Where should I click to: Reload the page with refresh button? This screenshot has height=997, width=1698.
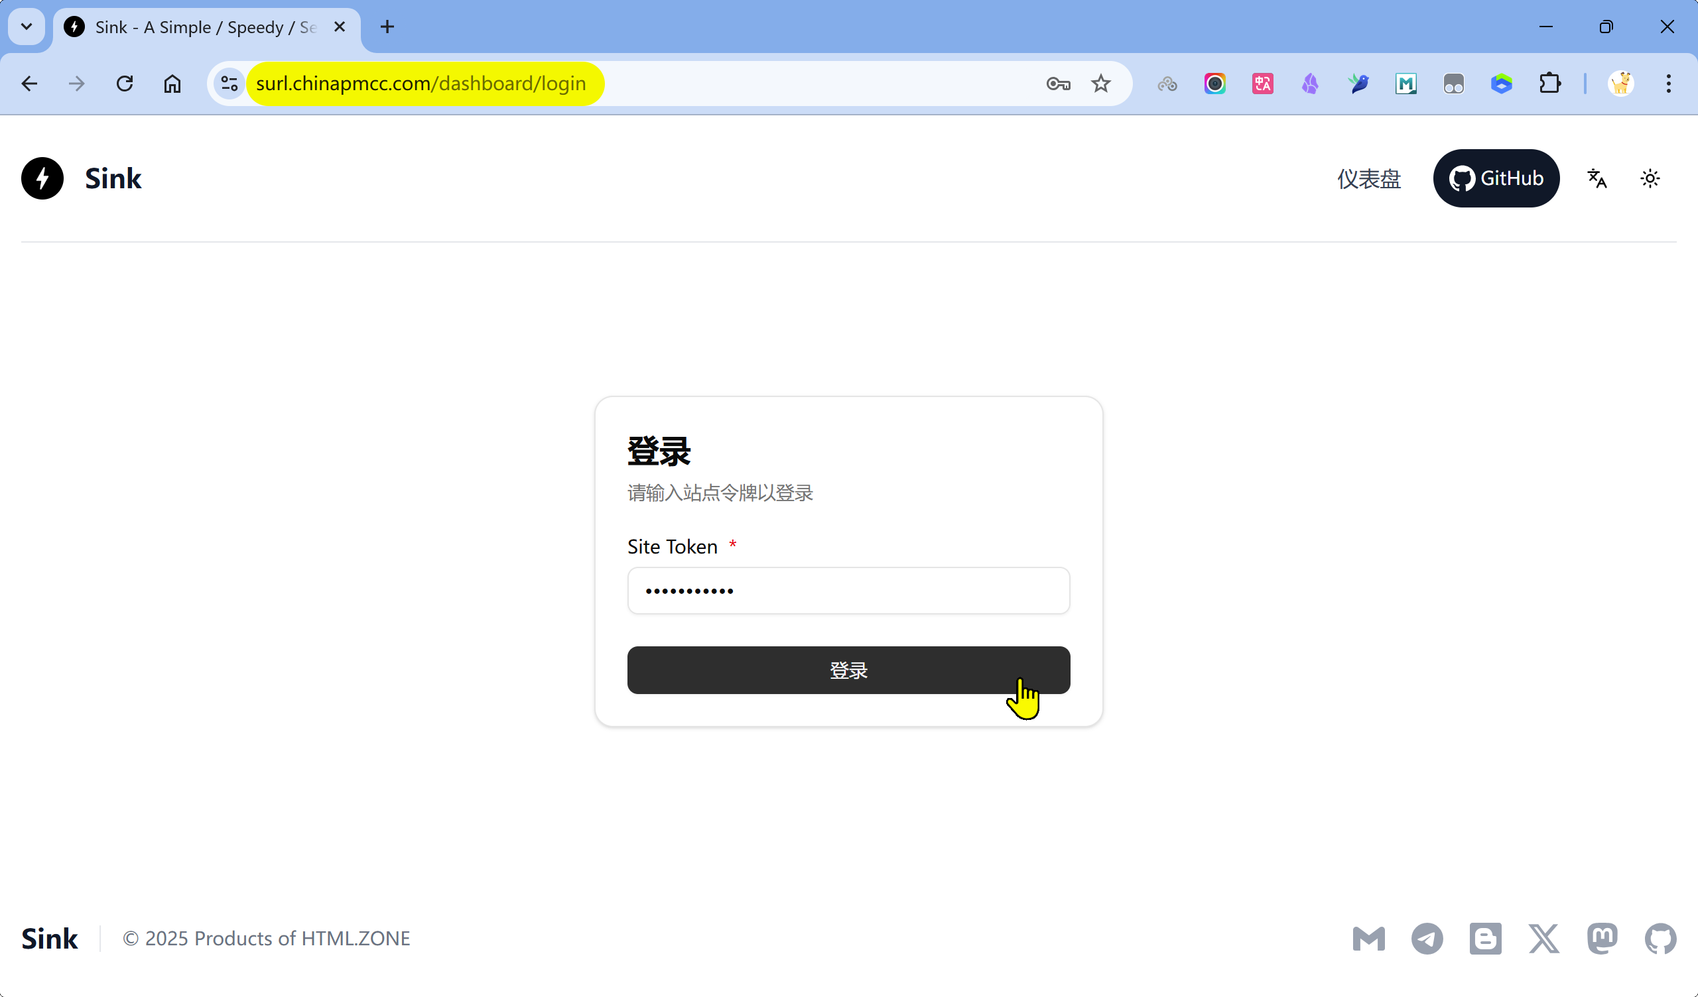point(125,84)
